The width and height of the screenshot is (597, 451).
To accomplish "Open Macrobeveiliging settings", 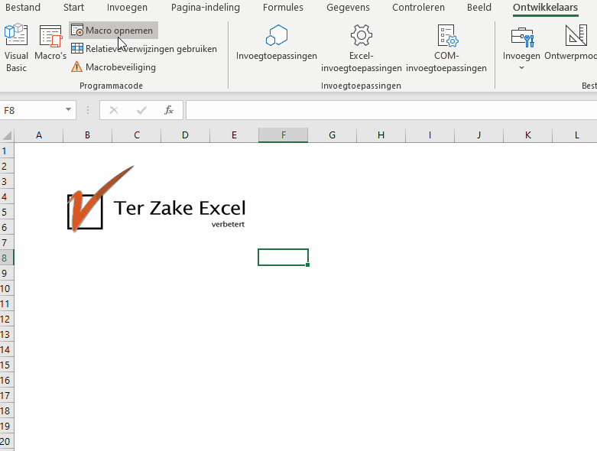I will (x=113, y=67).
